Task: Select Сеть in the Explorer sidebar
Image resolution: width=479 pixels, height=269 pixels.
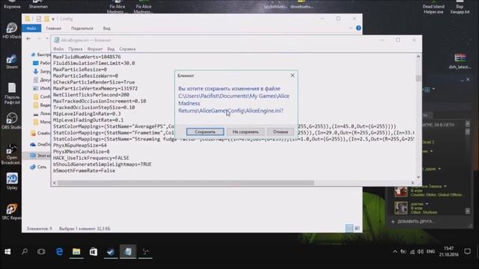Action: [x=38, y=167]
